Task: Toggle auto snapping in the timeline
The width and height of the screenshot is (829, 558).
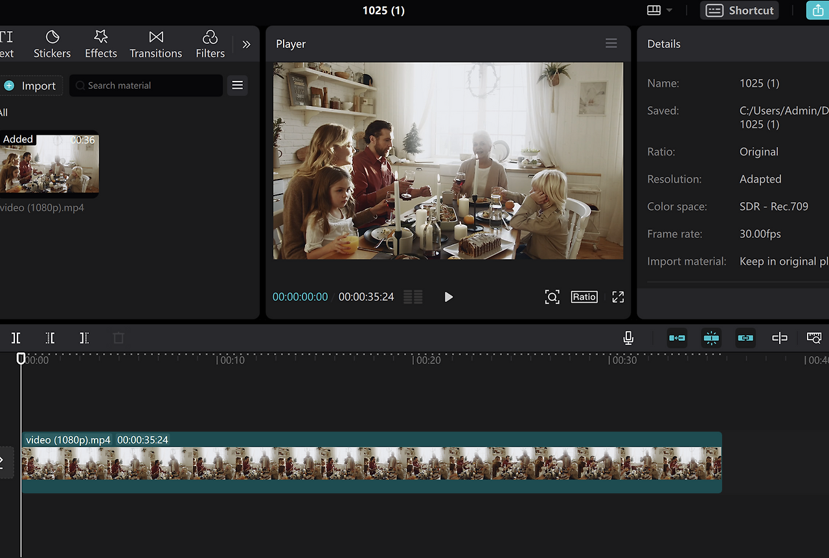Action: [x=711, y=338]
